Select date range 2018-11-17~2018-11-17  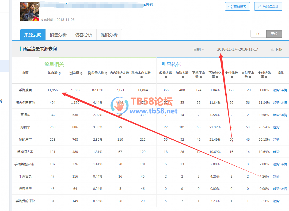pyautogui.click(x=237, y=49)
